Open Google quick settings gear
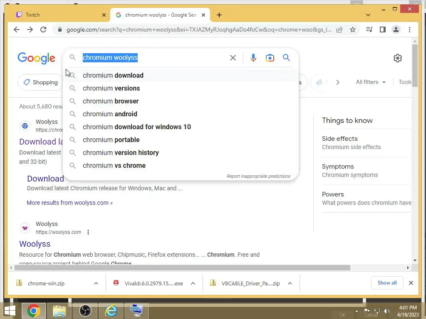 click(x=397, y=58)
